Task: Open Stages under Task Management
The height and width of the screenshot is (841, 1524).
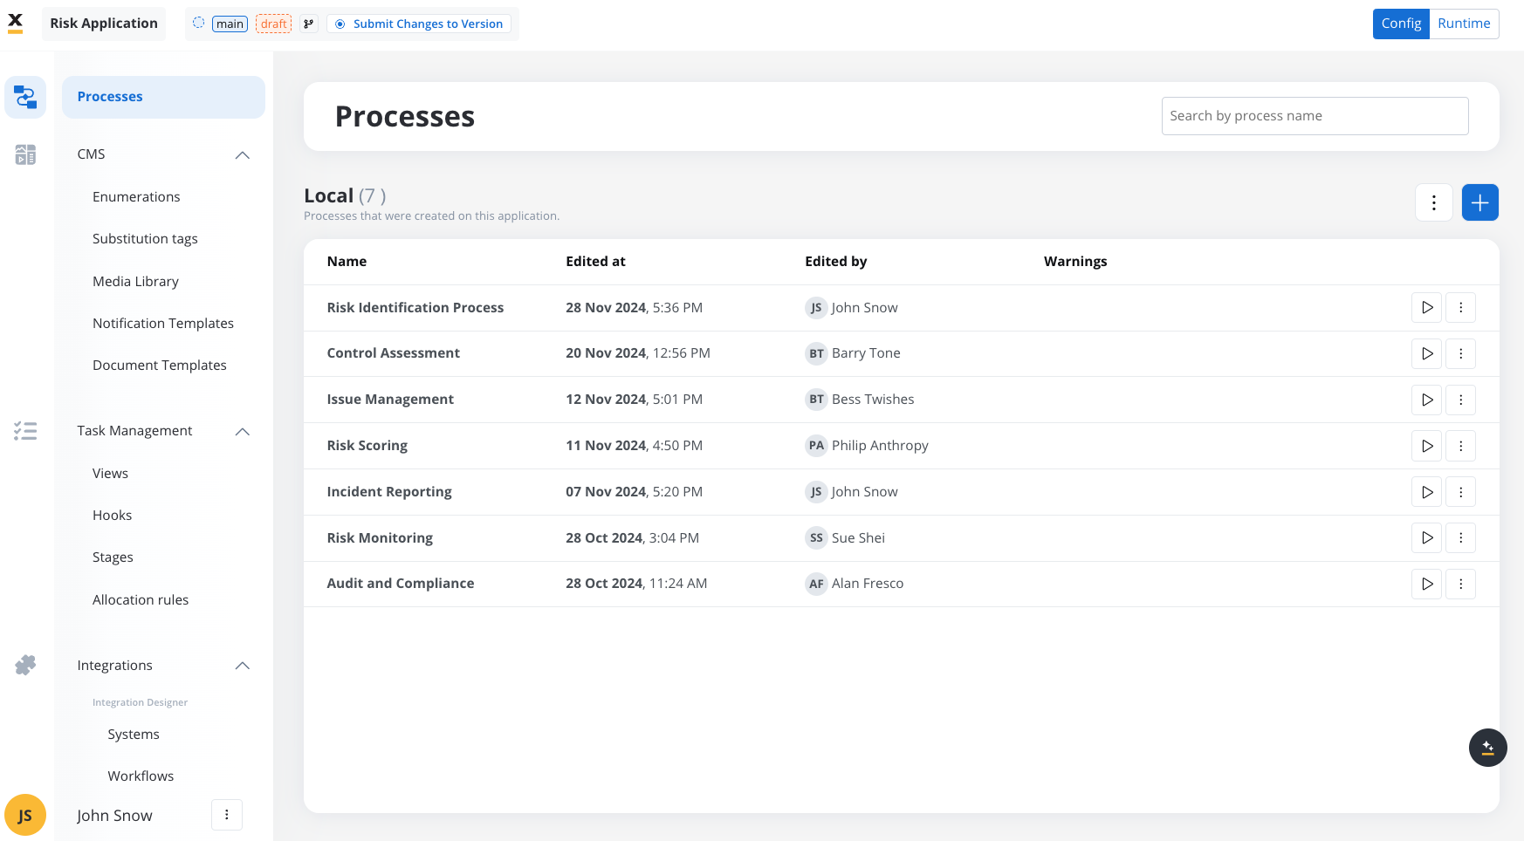Action: [x=113, y=557]
